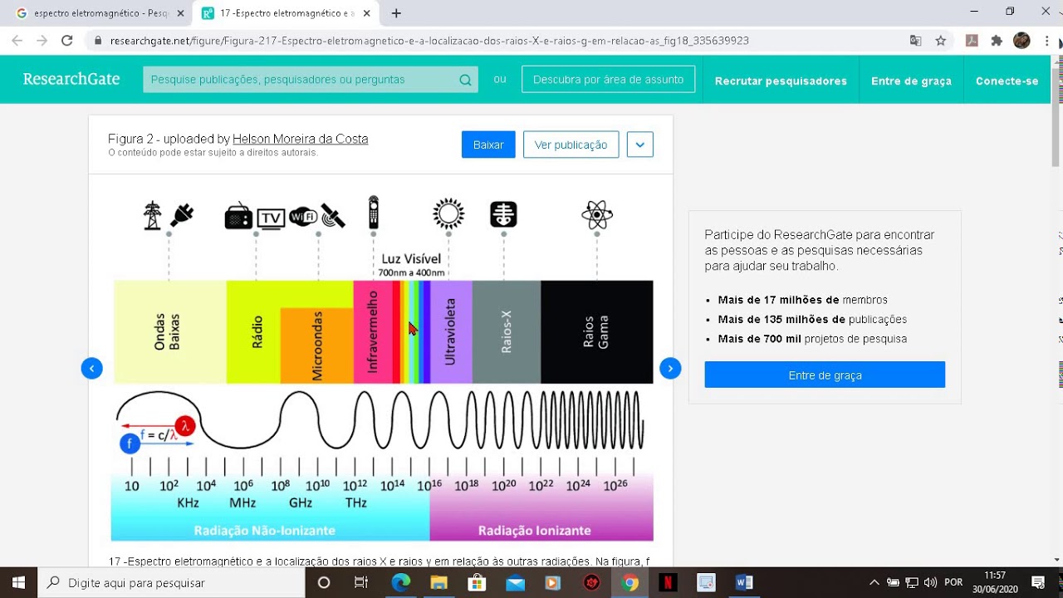1063x598 pixels.
Task: Go back with the browser back arrow
Action: [x=17, y=41]
